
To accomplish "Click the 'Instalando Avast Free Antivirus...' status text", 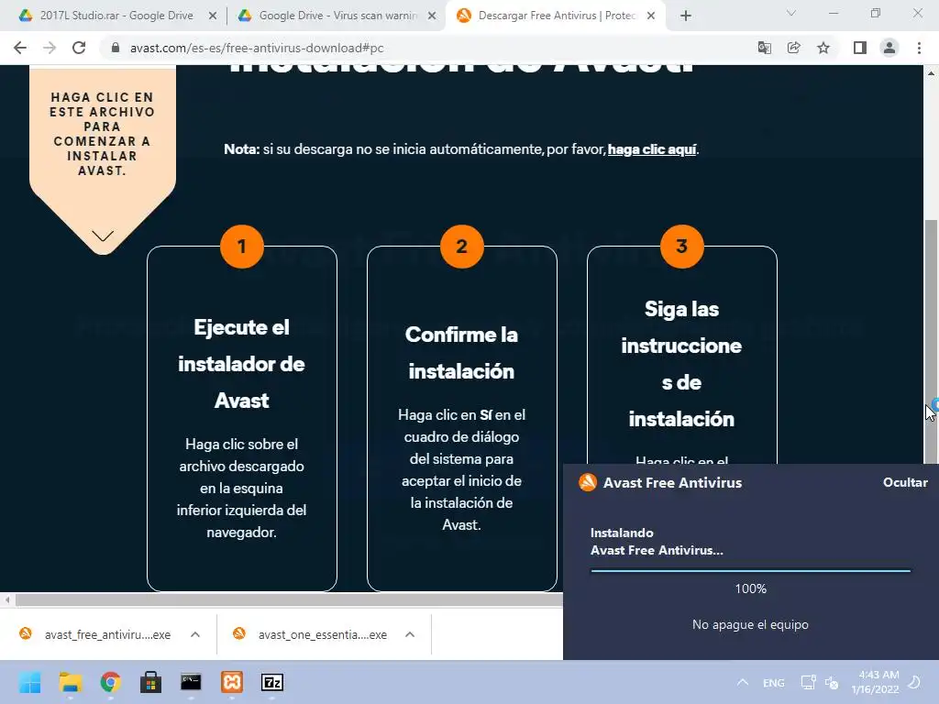I will point(657,542).
